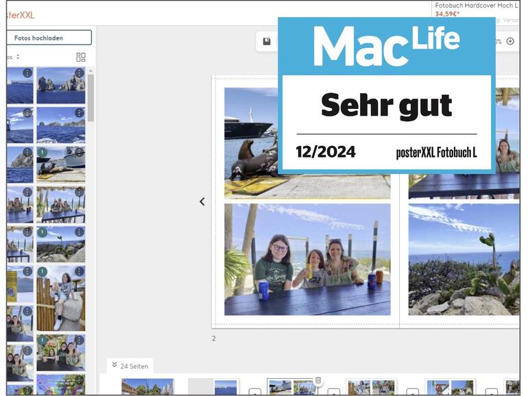
Task: Select the family at blue table photo on page
Action: [307, 260]
